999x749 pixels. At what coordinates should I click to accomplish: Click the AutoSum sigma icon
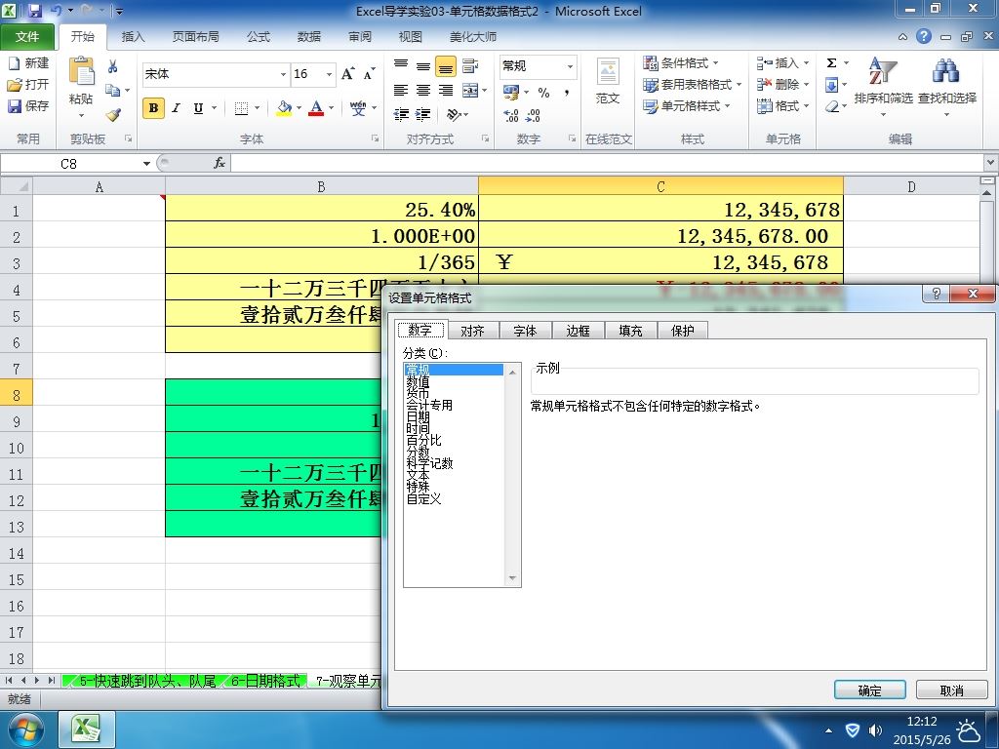tap(831, 63)
